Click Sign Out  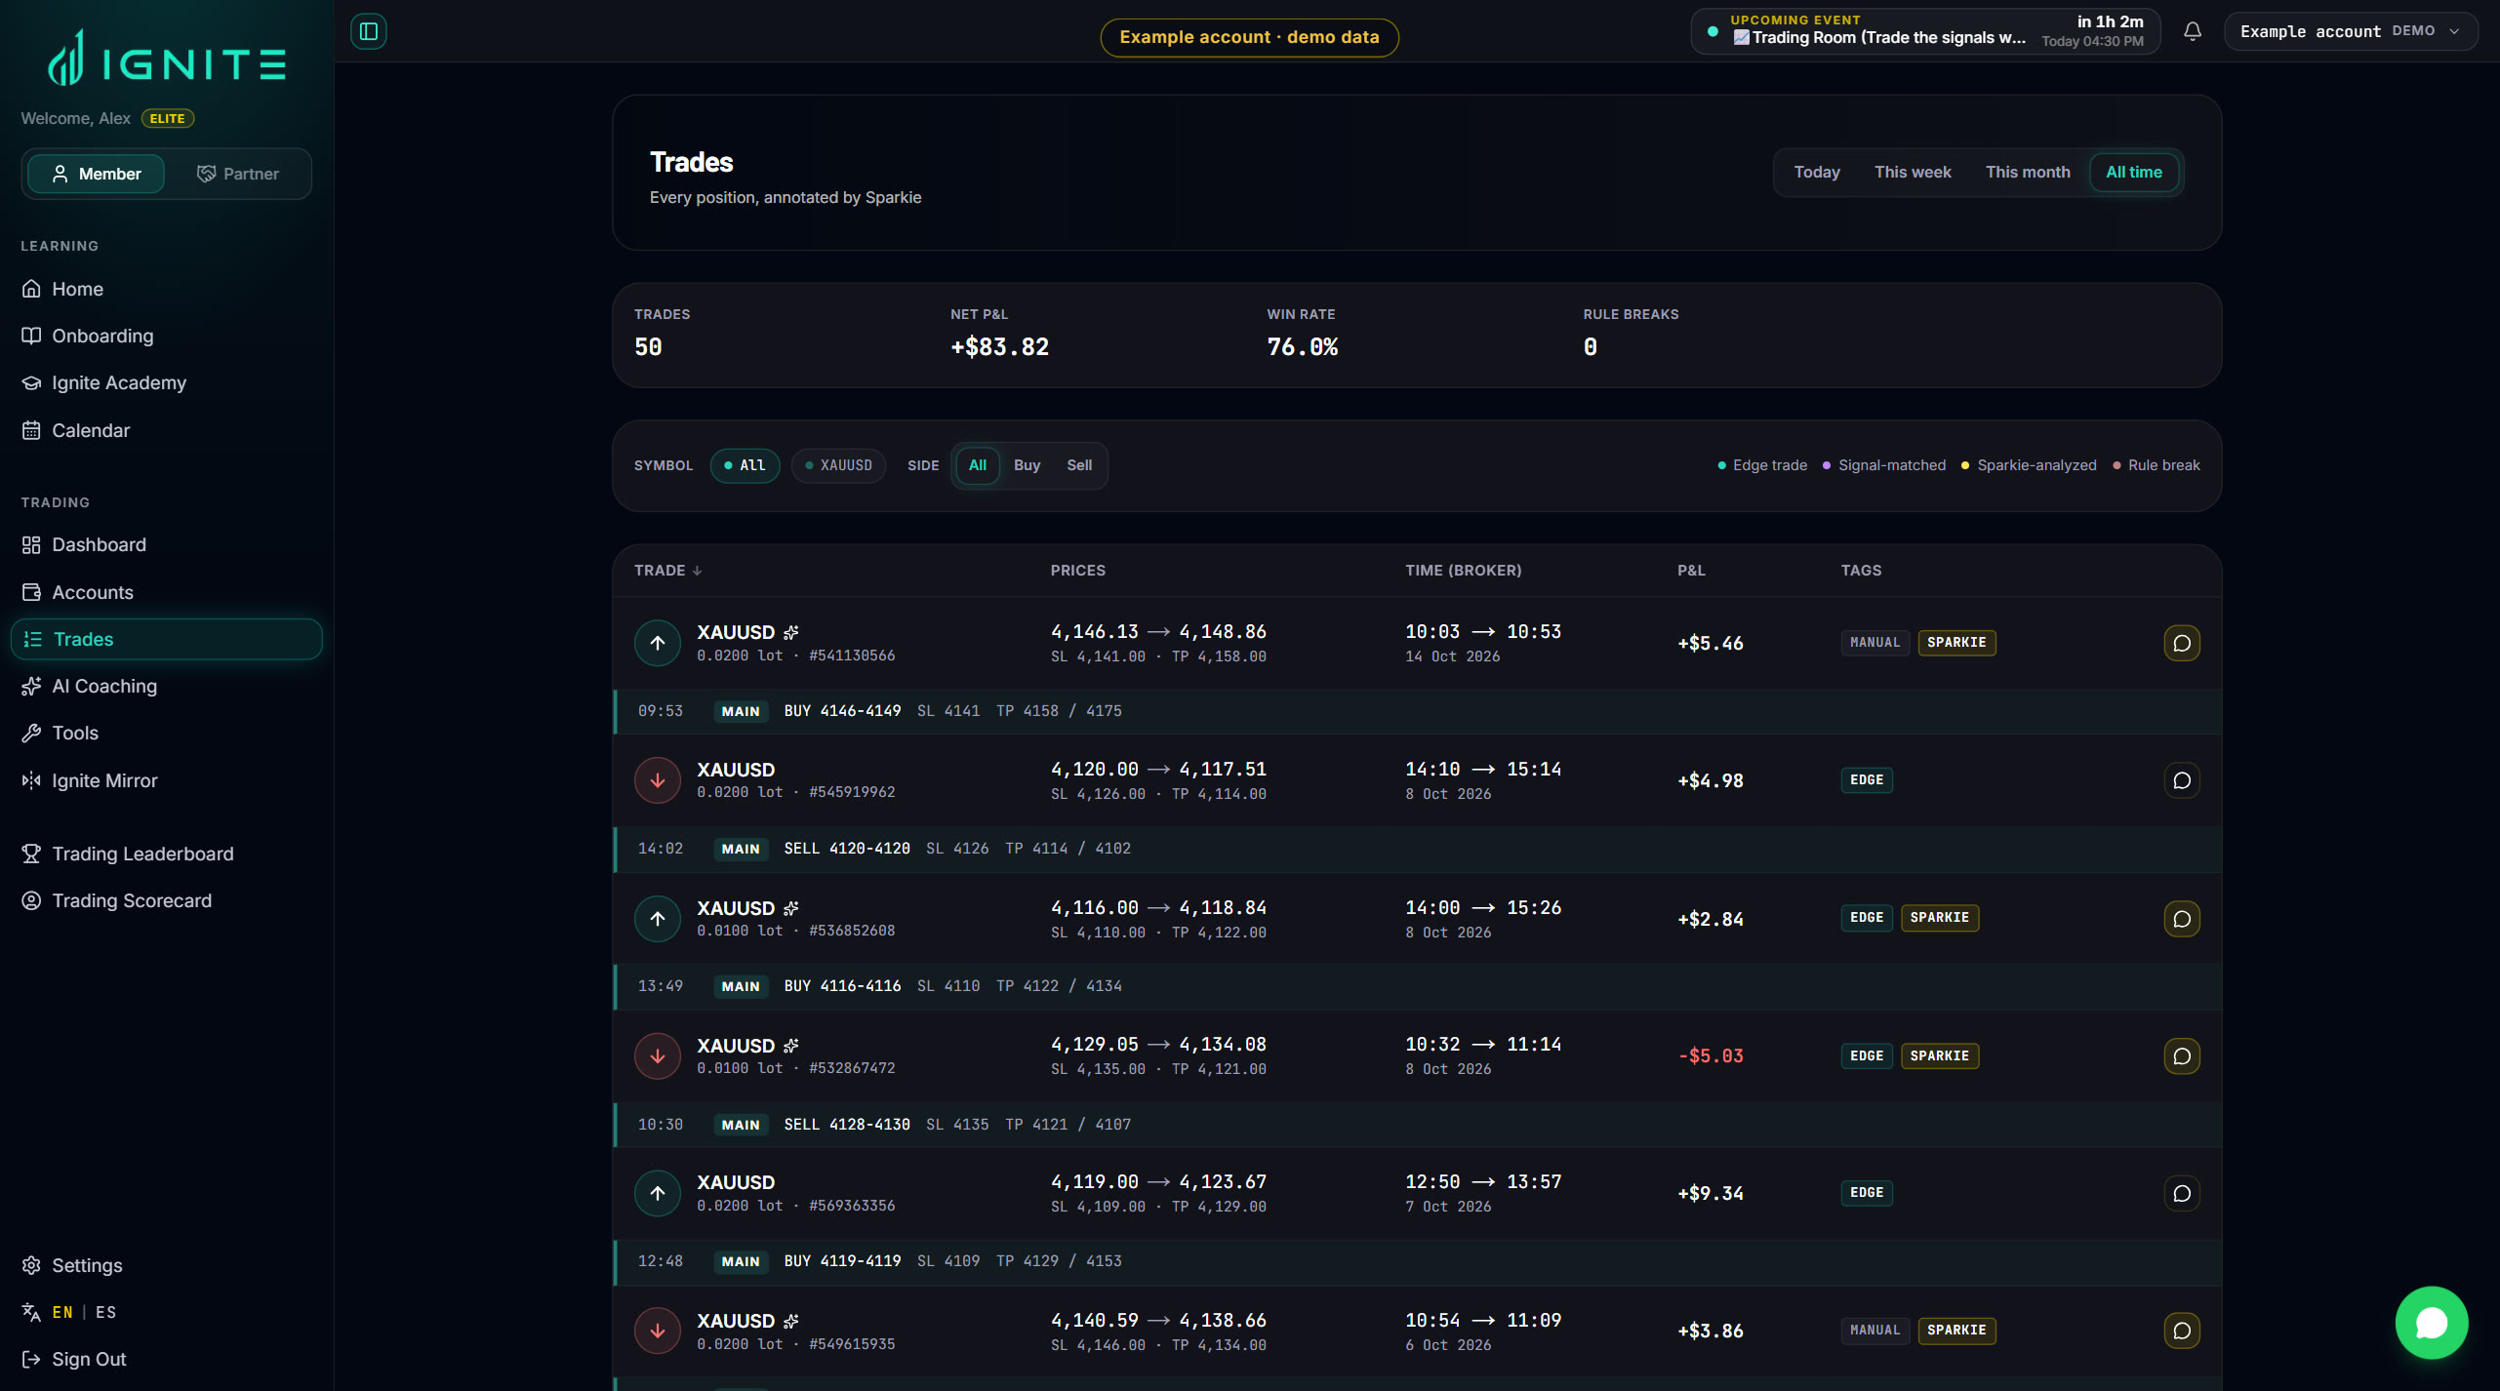point(166,1359)
